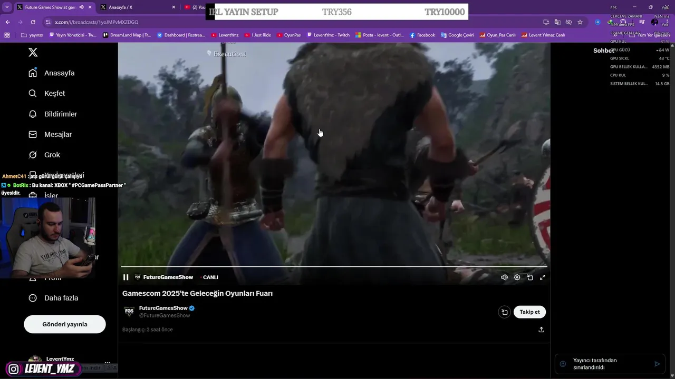
Task: Open the yayınss bookmark folder
Action: [x=32, y=35]
